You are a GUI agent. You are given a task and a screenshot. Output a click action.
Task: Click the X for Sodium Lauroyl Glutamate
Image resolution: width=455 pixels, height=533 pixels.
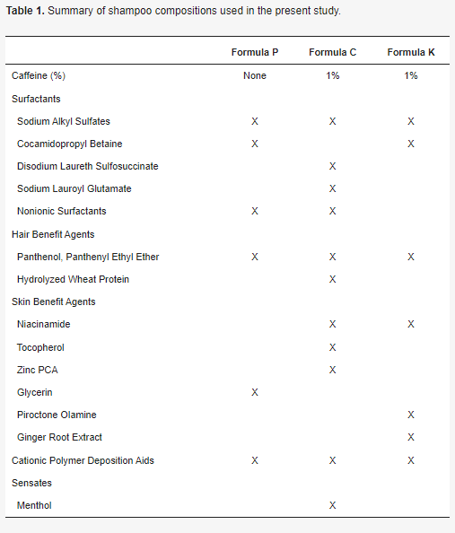[x=332, y=188]
